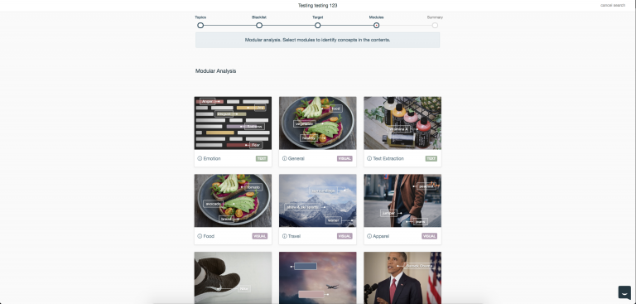Image resolution: width=636 pixels, height=304 pixels.
Task: Go to the Topics step circle
Action: [200, 25]
